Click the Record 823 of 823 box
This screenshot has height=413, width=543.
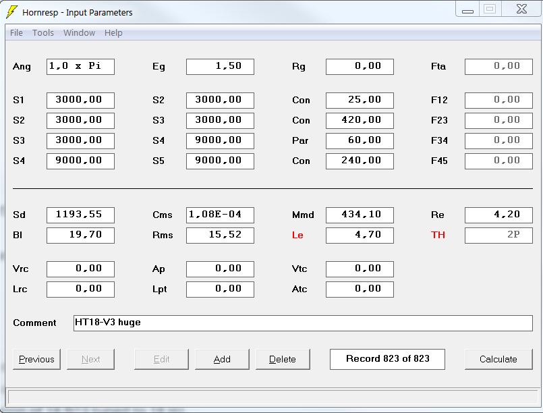pyautogui.click(x=387, y=359)
